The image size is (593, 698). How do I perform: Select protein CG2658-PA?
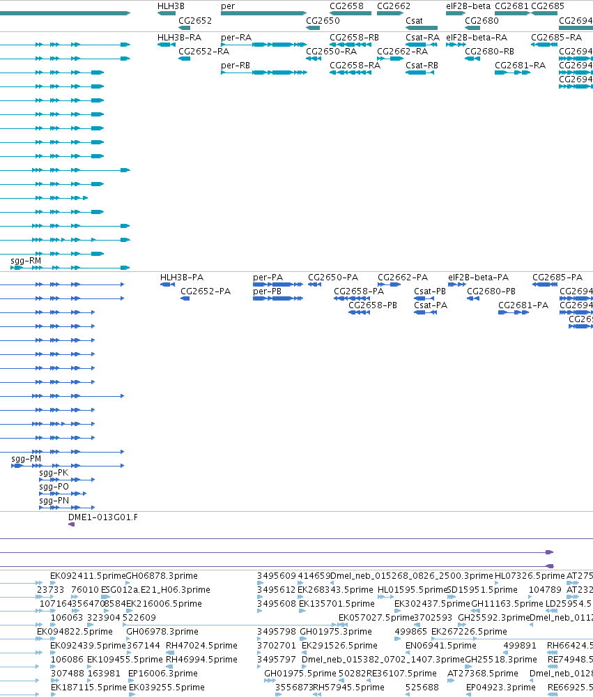359,291
